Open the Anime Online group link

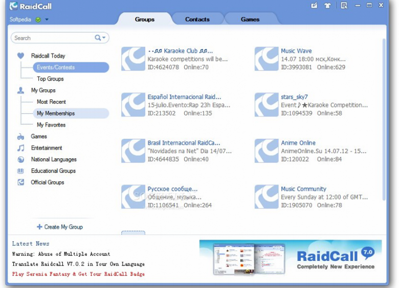(x=298, y=143)
